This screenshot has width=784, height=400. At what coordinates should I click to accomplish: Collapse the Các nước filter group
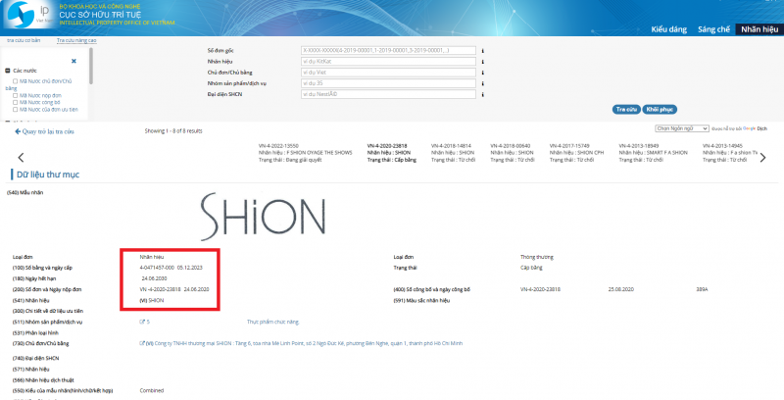coord(8,72)
